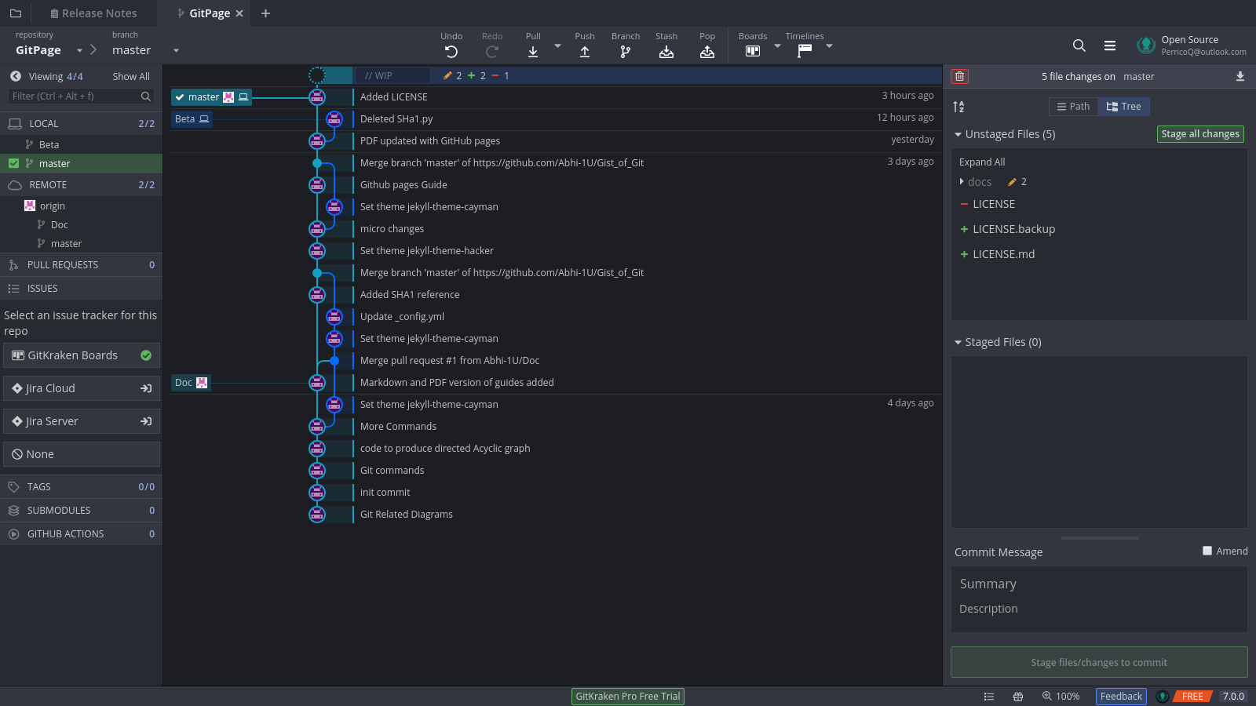Viewport: 1256px width, 706px height.
Task: Open the TAGS section
Action: click(x=81, y=486)
